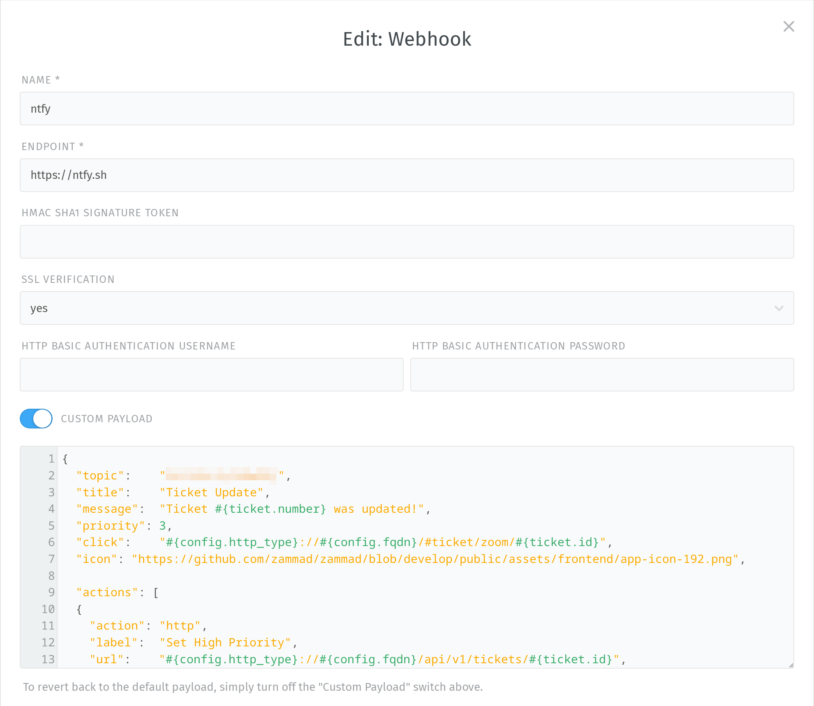Click the opening brace on line 1
The width and height of the screenshot is (814, 706).
click(65, 459)
